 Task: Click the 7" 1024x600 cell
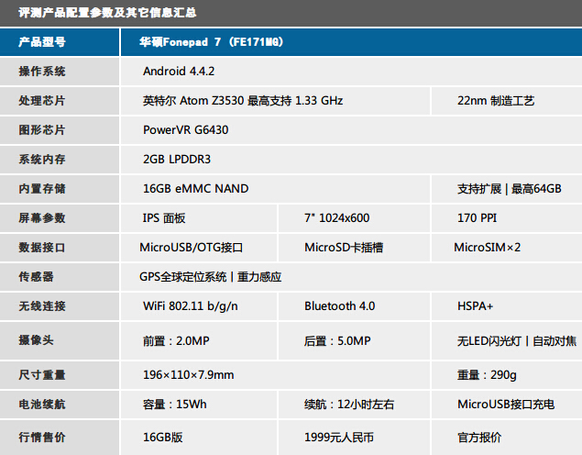pyautogui.click(x=354, y=218)
